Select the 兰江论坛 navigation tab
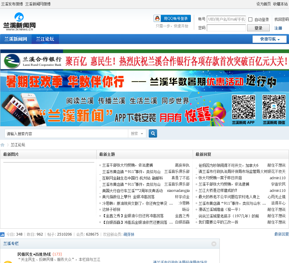Image resolution: width=289 pixels, height=263 pixels. (x=45, y=39)
